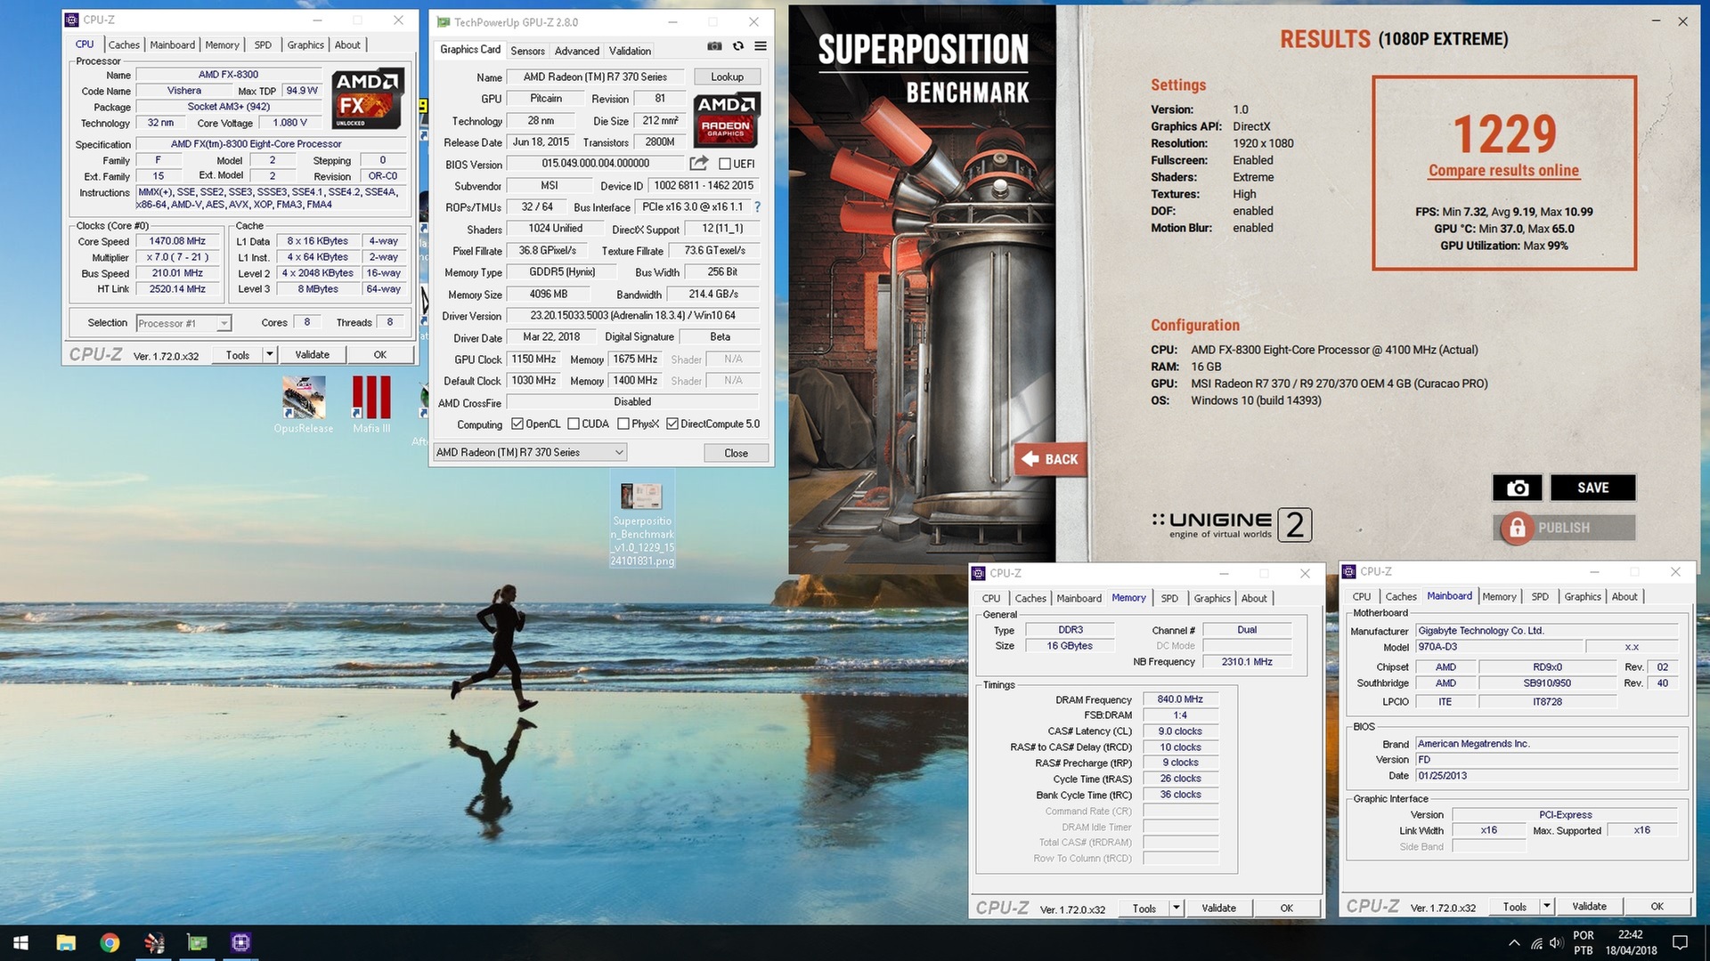Click the Superposition screenshot camera button
Screen dimensions: 1710x961
[x=1518, y=488]
